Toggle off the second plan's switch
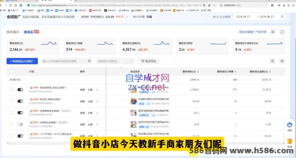The width and height of the screenshot is (296, 158). point(20,101)
